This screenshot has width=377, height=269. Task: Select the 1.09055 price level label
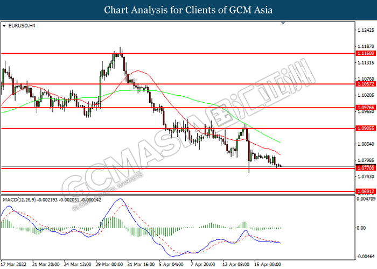pyautogui.click(x=365, y=128)
